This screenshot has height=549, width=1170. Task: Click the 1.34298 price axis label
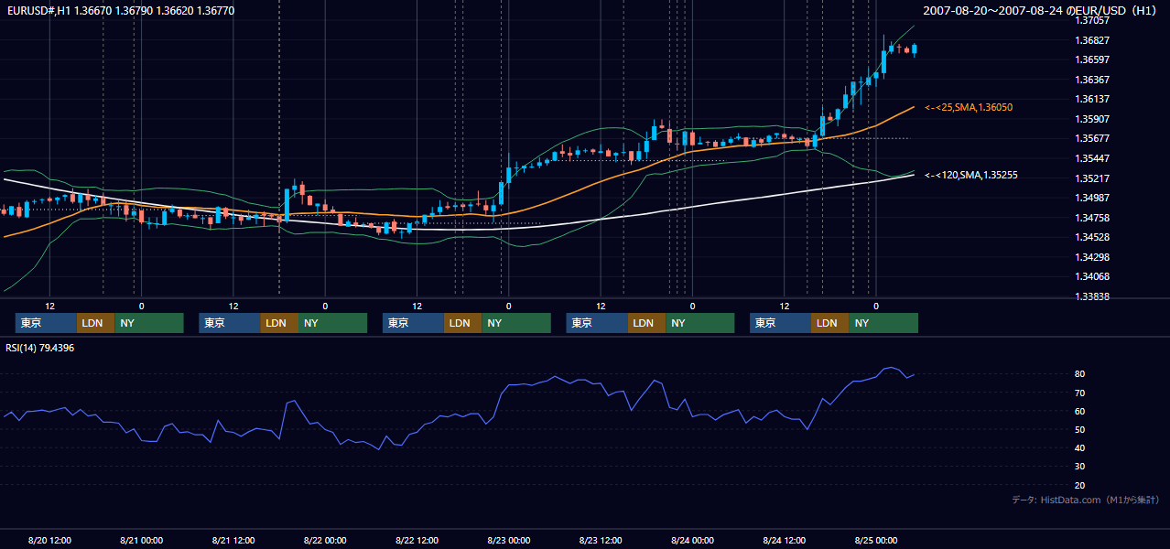coord(1092,257)
